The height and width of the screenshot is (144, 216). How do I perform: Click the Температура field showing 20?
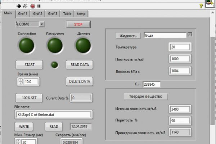(x=180, y=47)
